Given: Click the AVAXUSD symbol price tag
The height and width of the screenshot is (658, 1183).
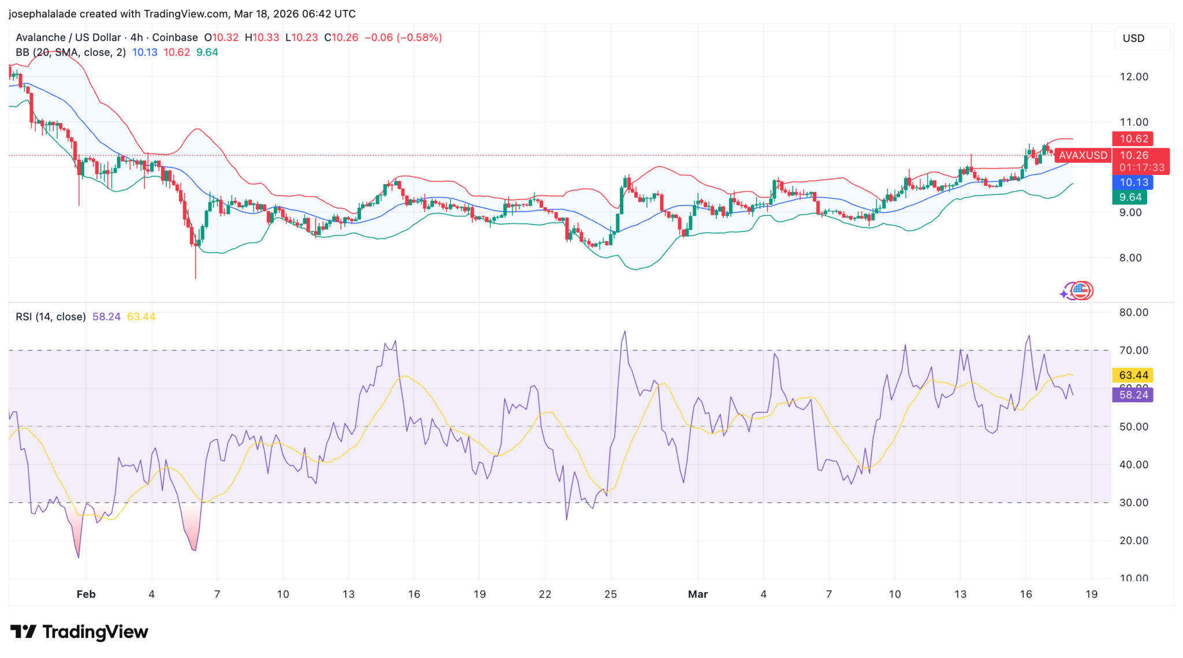Looking at the screenshot, I should pos(1082,155).
